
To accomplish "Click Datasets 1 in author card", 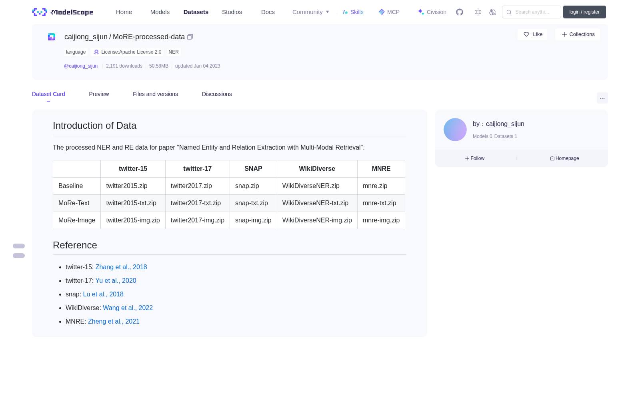I will pos(506,136).
